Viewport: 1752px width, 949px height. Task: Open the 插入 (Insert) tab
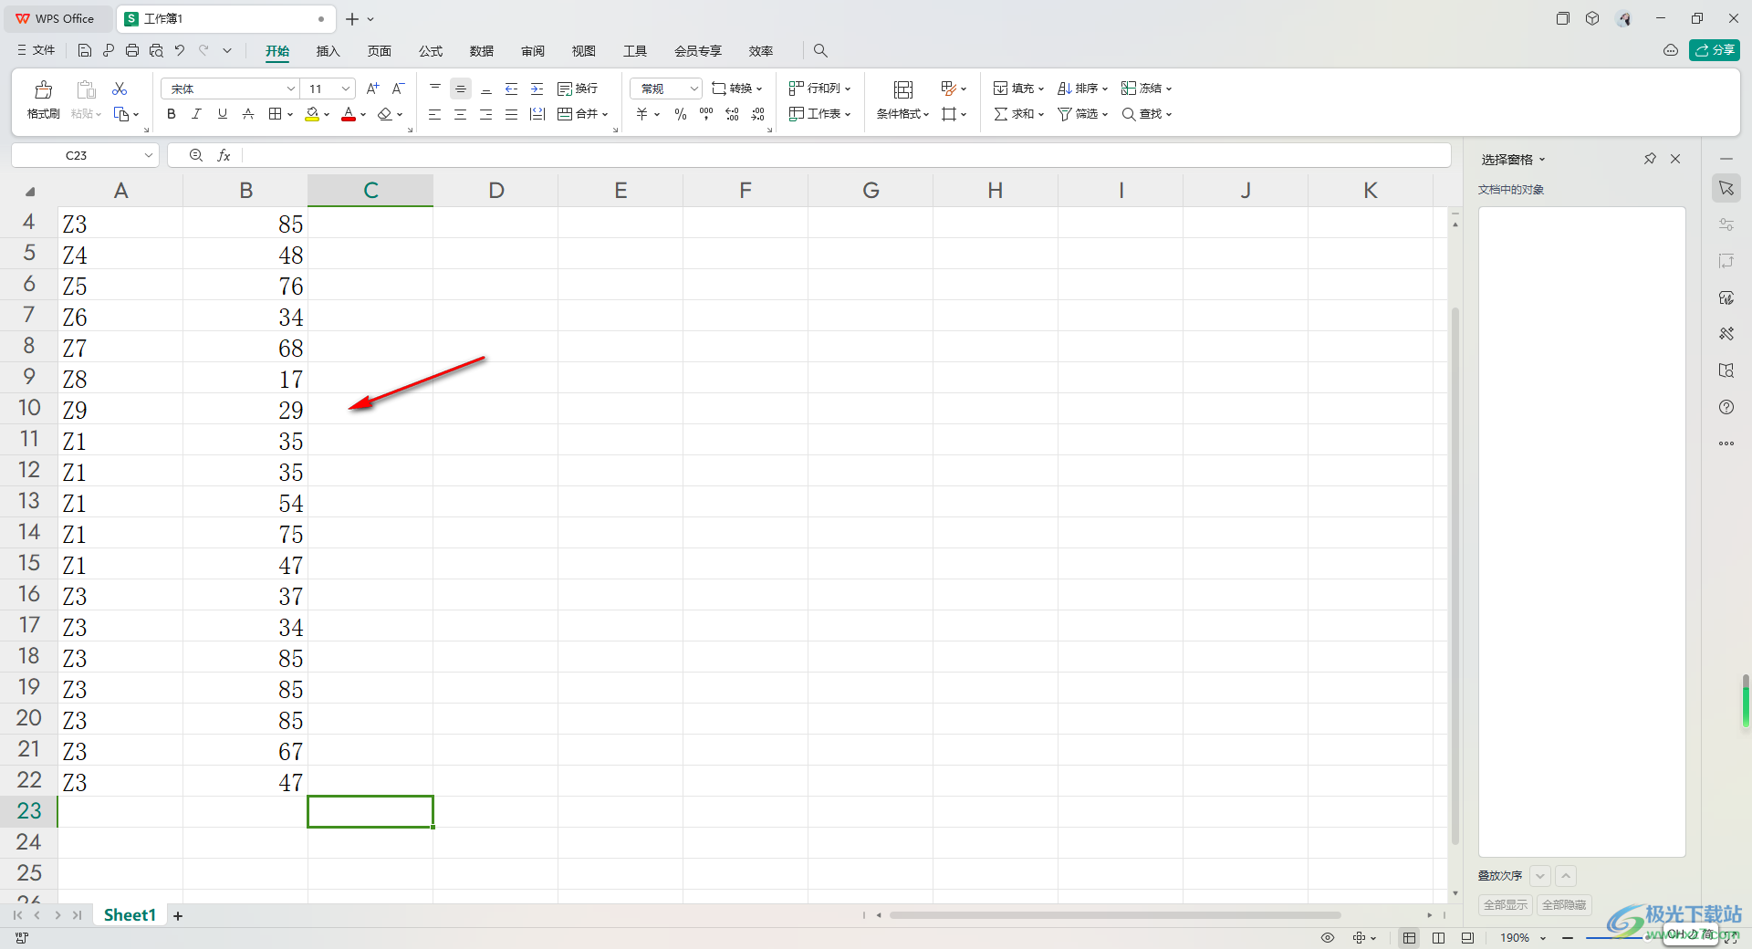328,51
